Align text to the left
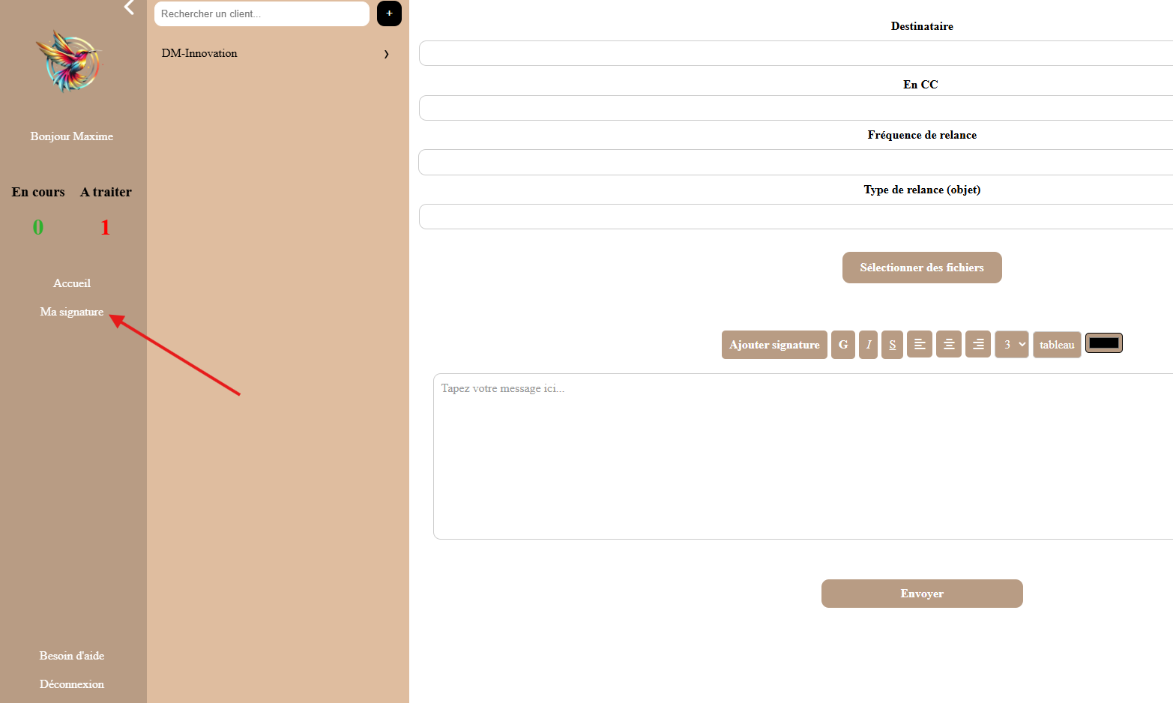This screenshot has width=1173, height=703. [920, 344]
